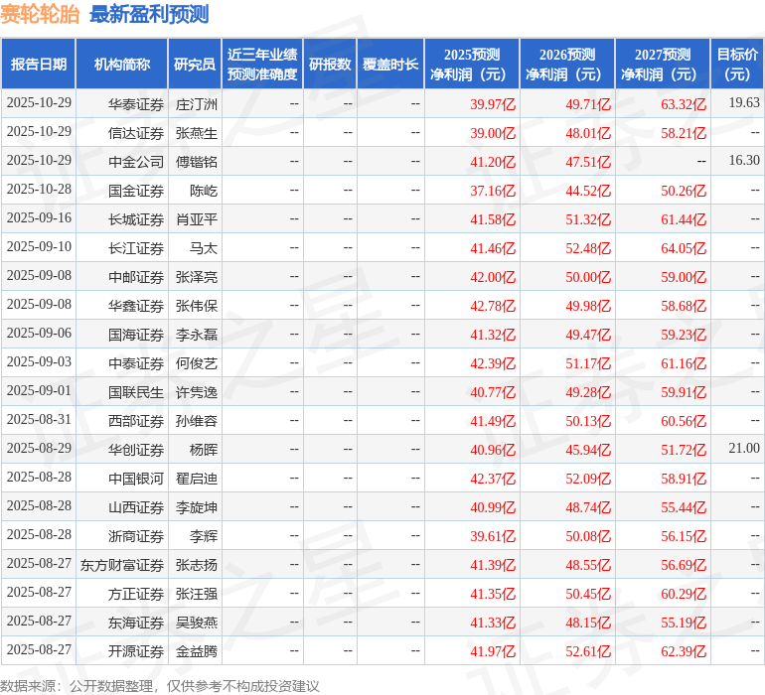Open the 华泰证券 institution entry
The height and width of the screenshot is (695, 765).
click(136, 103)
